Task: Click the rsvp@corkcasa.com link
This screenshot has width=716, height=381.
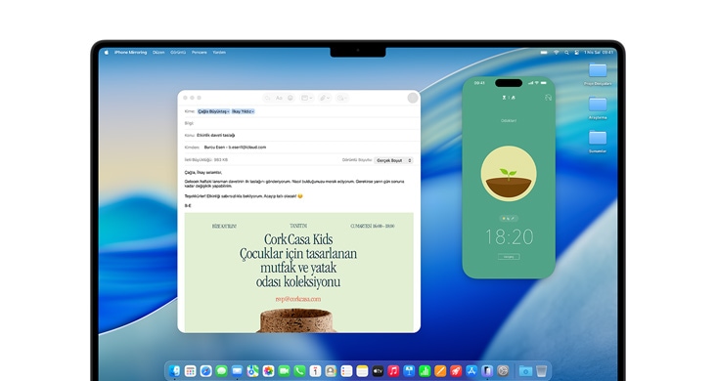Action: [298, 299]
